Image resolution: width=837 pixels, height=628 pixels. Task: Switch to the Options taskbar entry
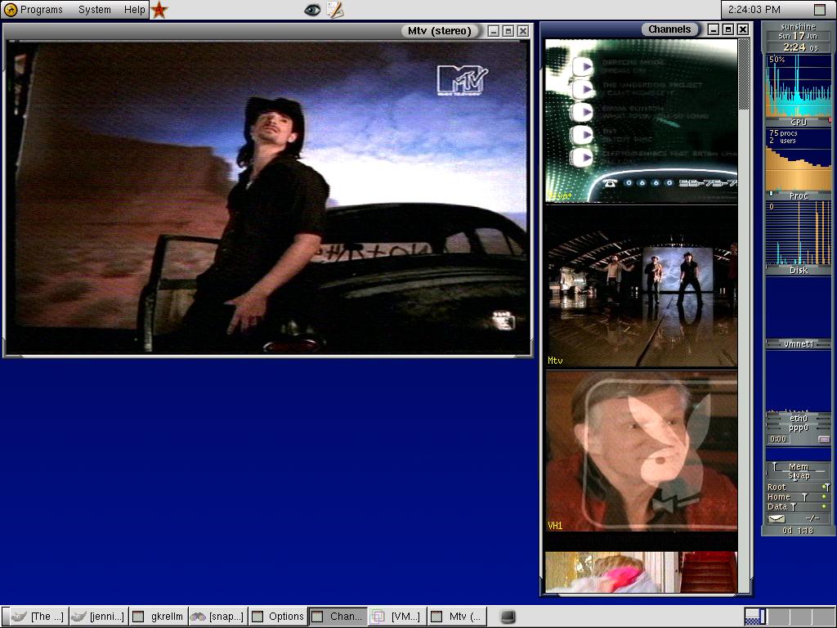click(278, 617)
